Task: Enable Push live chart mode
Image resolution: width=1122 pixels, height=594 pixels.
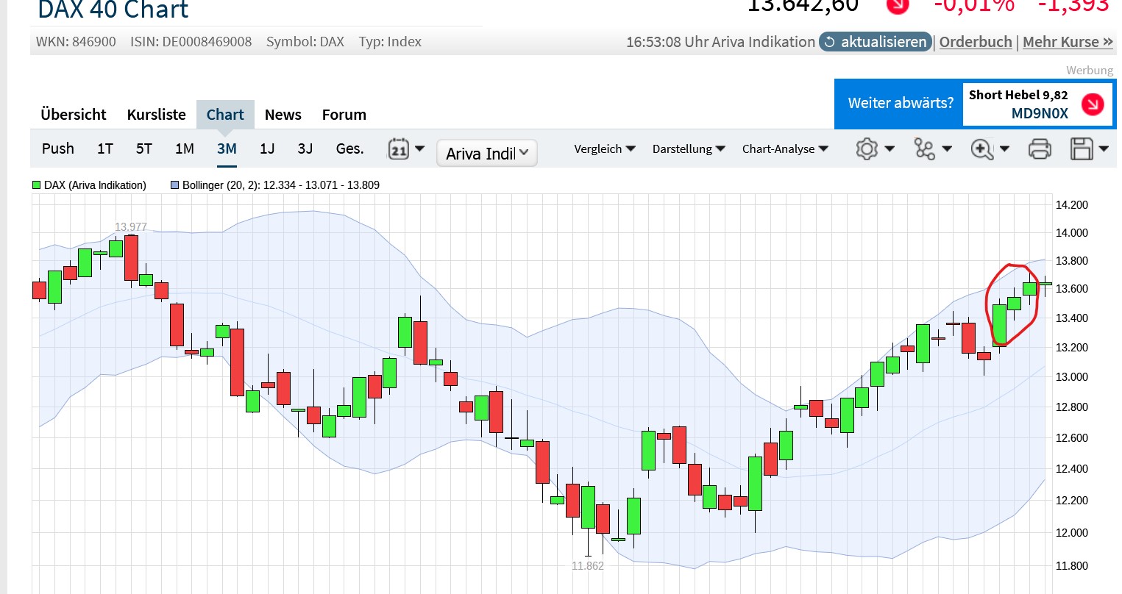Action: pos(58,149)
